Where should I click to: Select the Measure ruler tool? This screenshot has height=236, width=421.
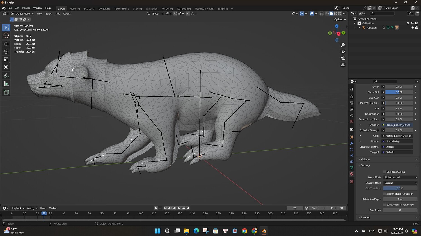[6, 84]
